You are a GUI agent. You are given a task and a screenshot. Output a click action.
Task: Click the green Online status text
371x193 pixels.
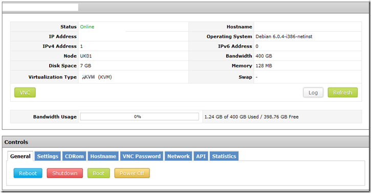point(87,27)
